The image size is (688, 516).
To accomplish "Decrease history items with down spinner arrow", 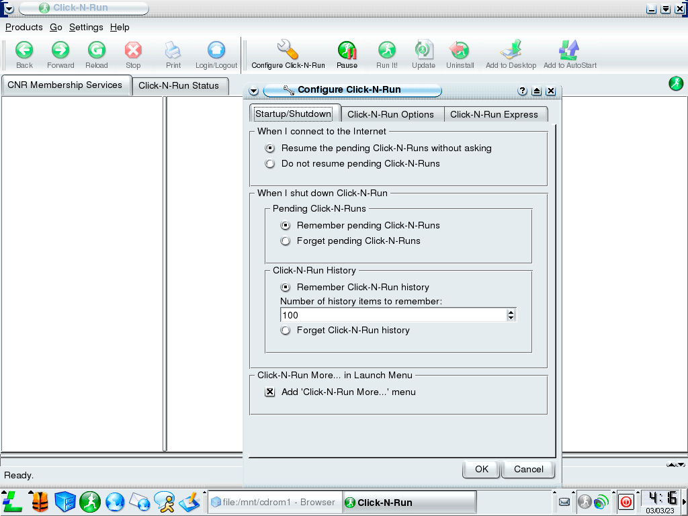I will 511,318.
